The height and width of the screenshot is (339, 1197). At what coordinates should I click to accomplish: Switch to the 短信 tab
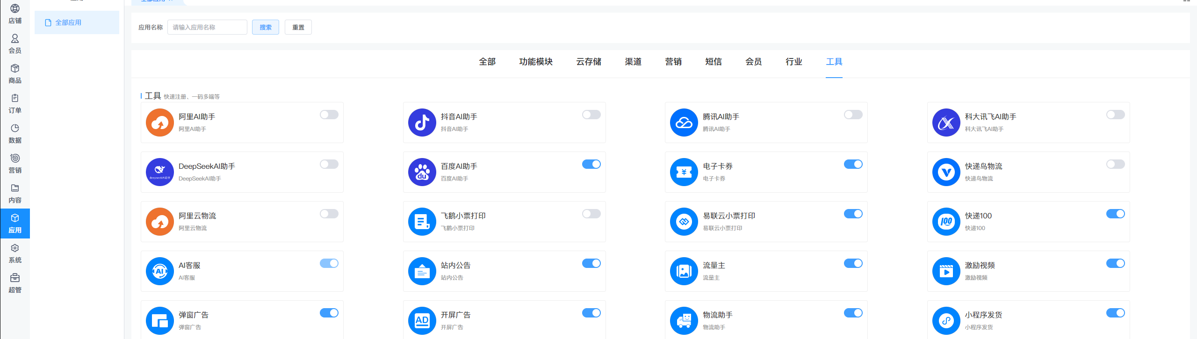[714, 62]
